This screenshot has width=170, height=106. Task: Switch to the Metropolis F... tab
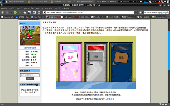tap(68, 17)
